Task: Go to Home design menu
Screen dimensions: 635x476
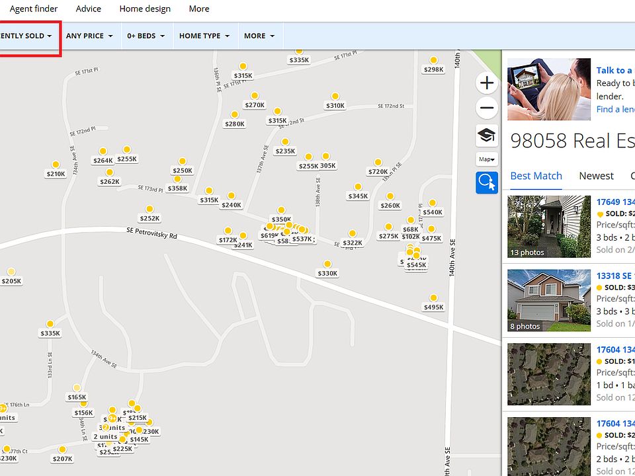Action: [x=145, y=9]
